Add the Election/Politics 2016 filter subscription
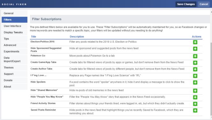The height and width of the screenshot is (120, 212). pos(195,42)
